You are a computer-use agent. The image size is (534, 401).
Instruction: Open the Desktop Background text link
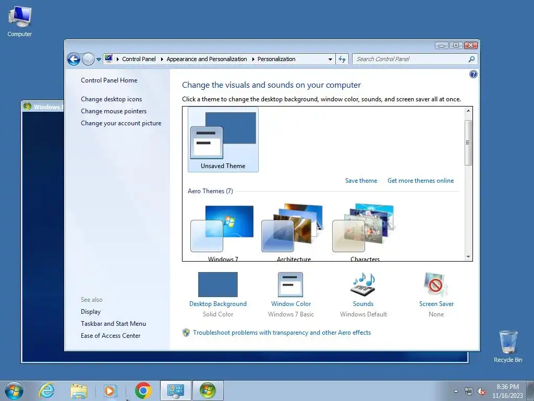point(218,304)
